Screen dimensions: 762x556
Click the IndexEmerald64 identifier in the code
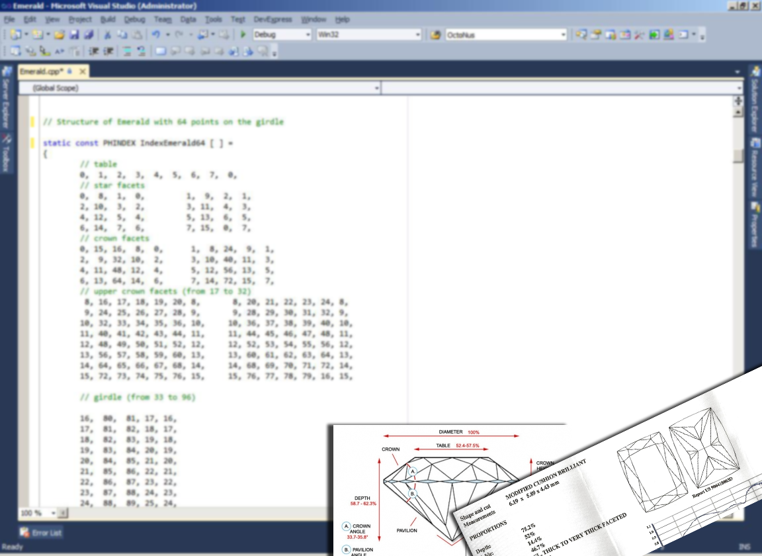[173, 143]
